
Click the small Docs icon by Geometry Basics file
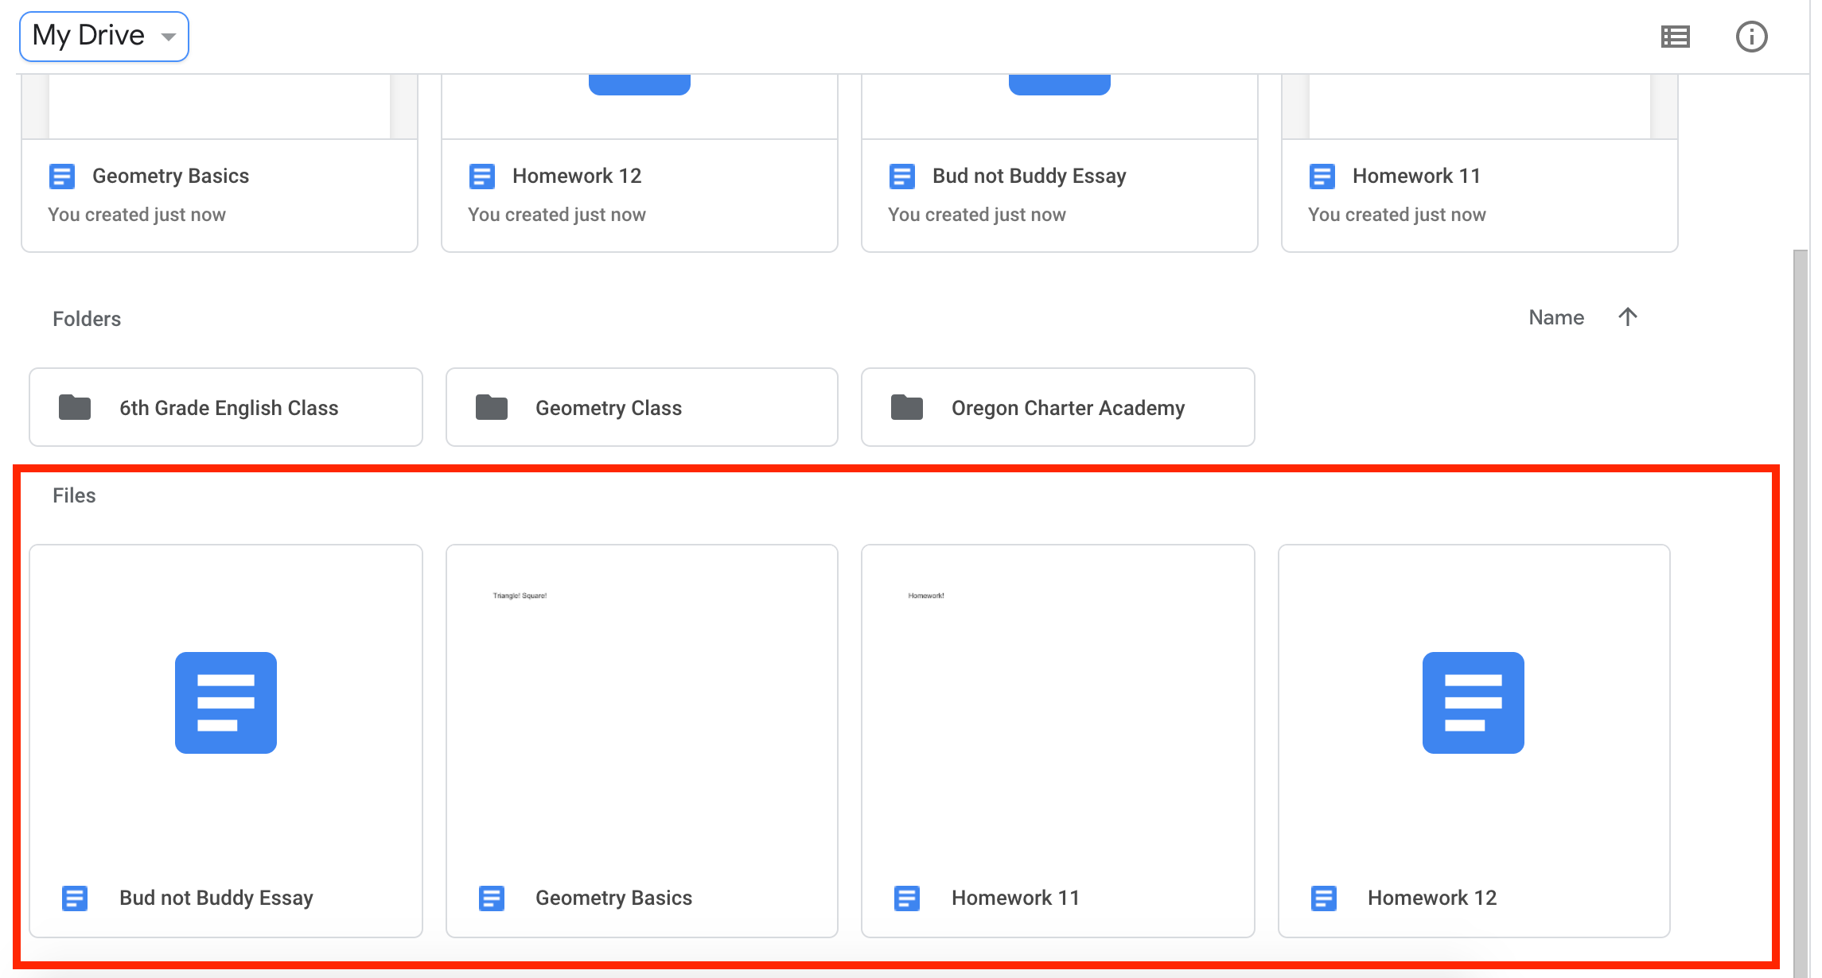492,898
